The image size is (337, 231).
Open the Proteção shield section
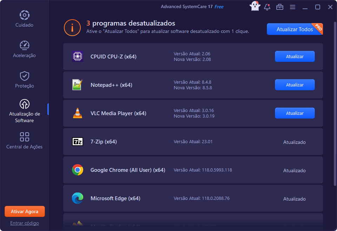point(24,79)
